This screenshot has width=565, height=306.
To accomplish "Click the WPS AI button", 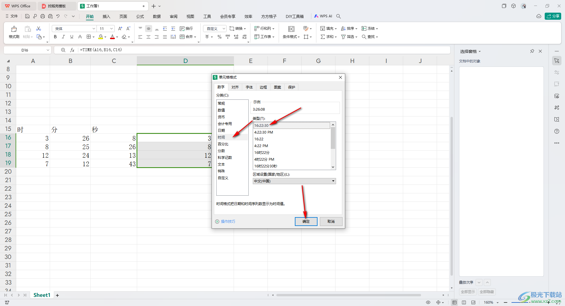I will point(323,16).
